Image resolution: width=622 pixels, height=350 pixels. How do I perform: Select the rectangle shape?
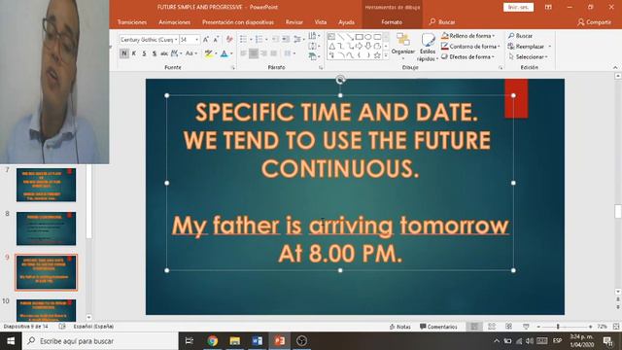point(360,37)
